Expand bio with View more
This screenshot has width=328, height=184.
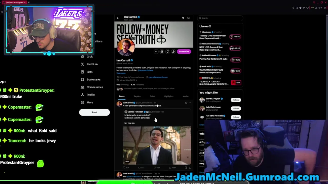click(121, 73)
